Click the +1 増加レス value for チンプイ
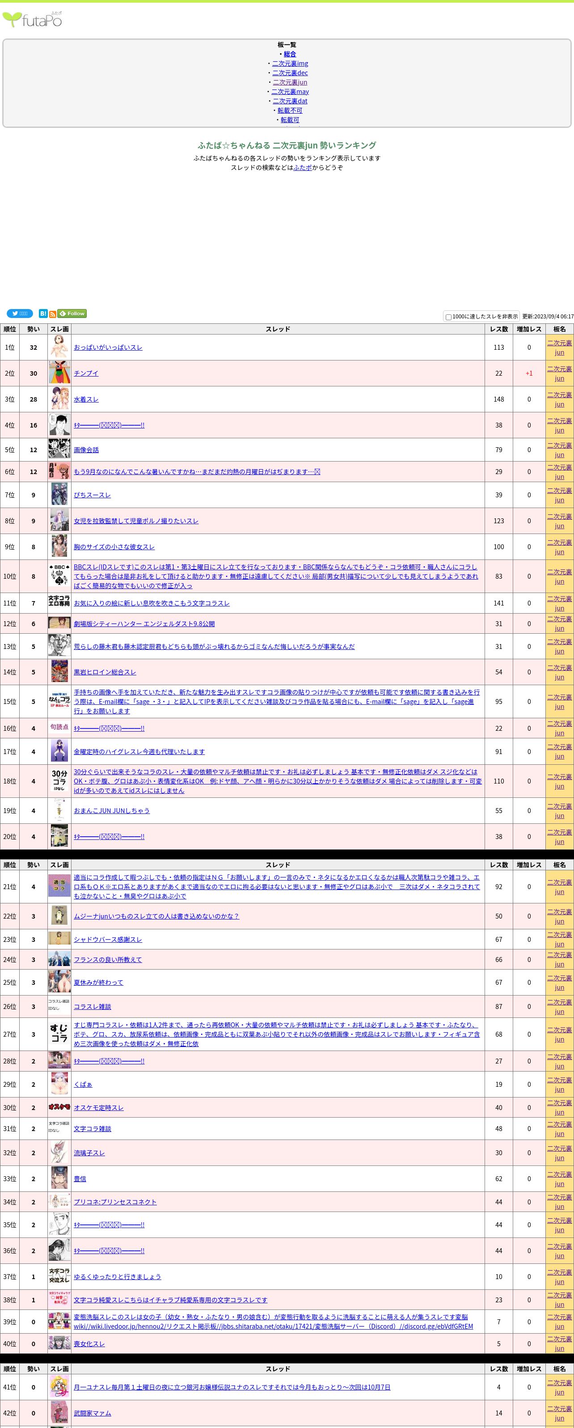This screenshot has height=1428, width=574. point(528,373)
